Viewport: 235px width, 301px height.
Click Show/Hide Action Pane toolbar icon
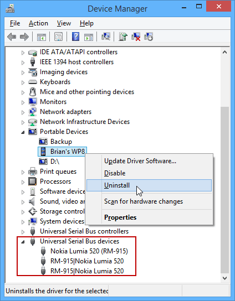[x=89, y=37]
